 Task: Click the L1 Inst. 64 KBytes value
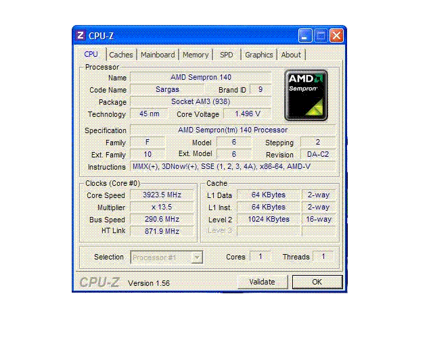268,207
